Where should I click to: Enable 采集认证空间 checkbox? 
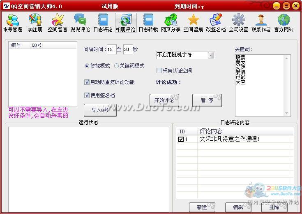159,71
